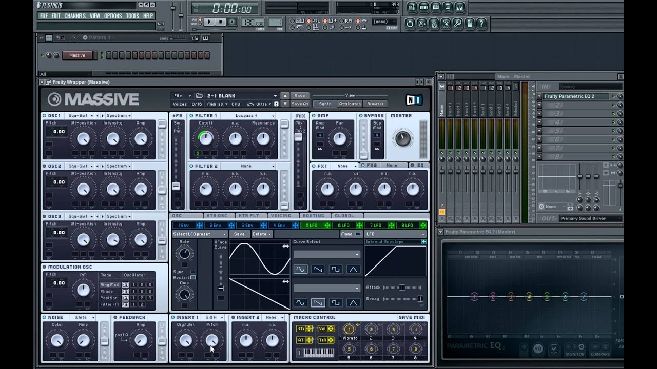Toggle OSC1 on/off indicator

(45, 115)
